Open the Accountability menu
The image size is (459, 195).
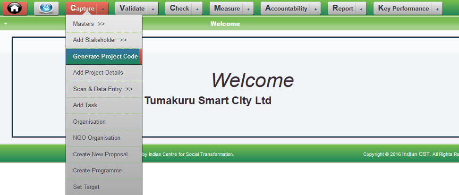(x=286, y=8)
